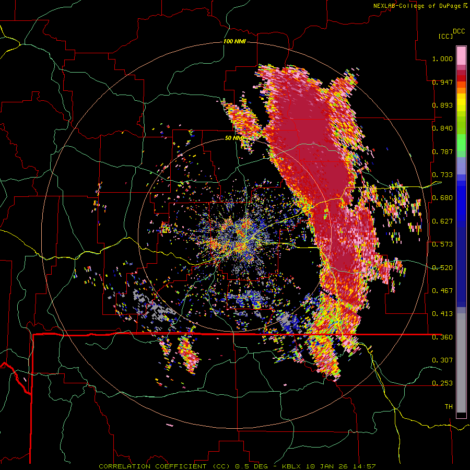Pick the light pink swatch atop the color bar
470x470 pixels.
coord(461,55)
